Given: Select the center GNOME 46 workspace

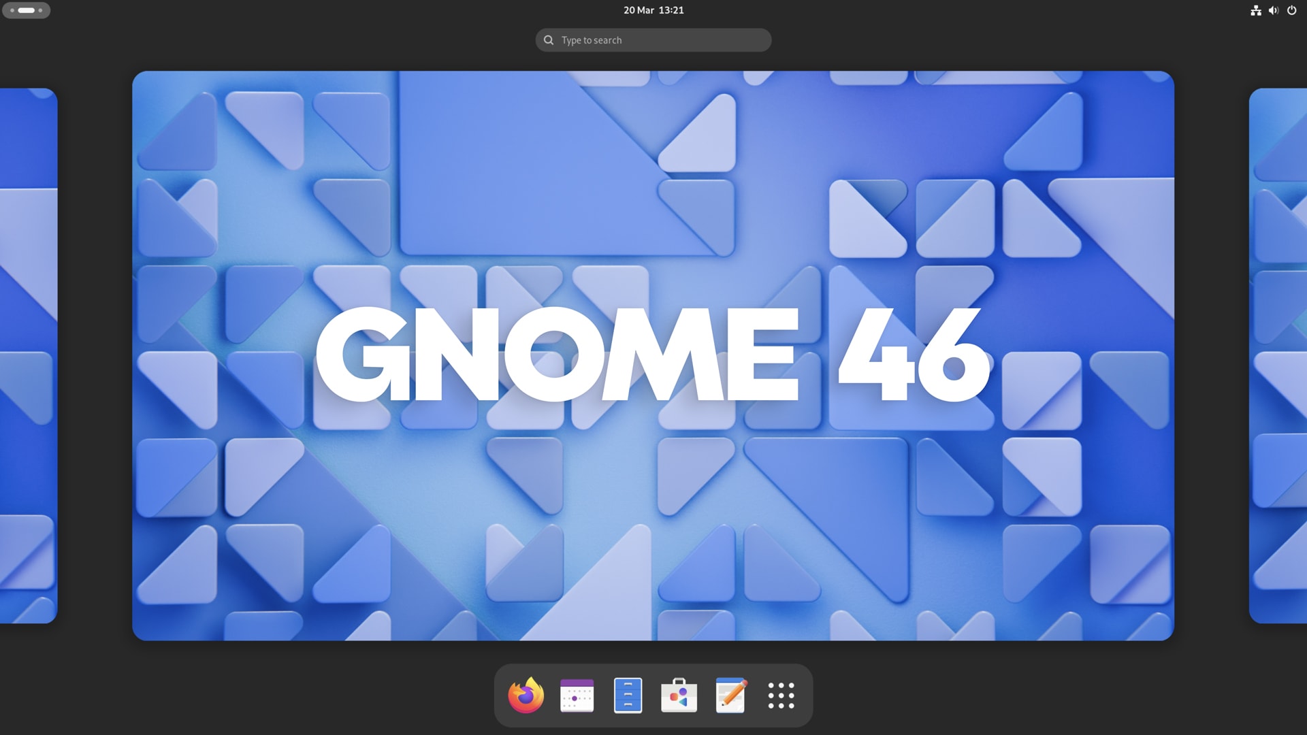Looking at the screenshot, I should 653,355.
